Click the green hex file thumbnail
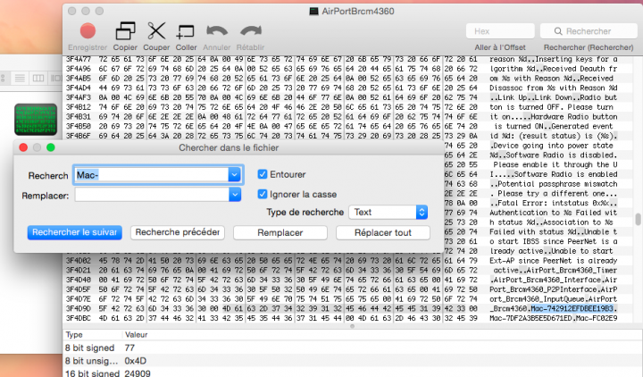Screen dimensions: 643x377 click(x=36, y=120)
